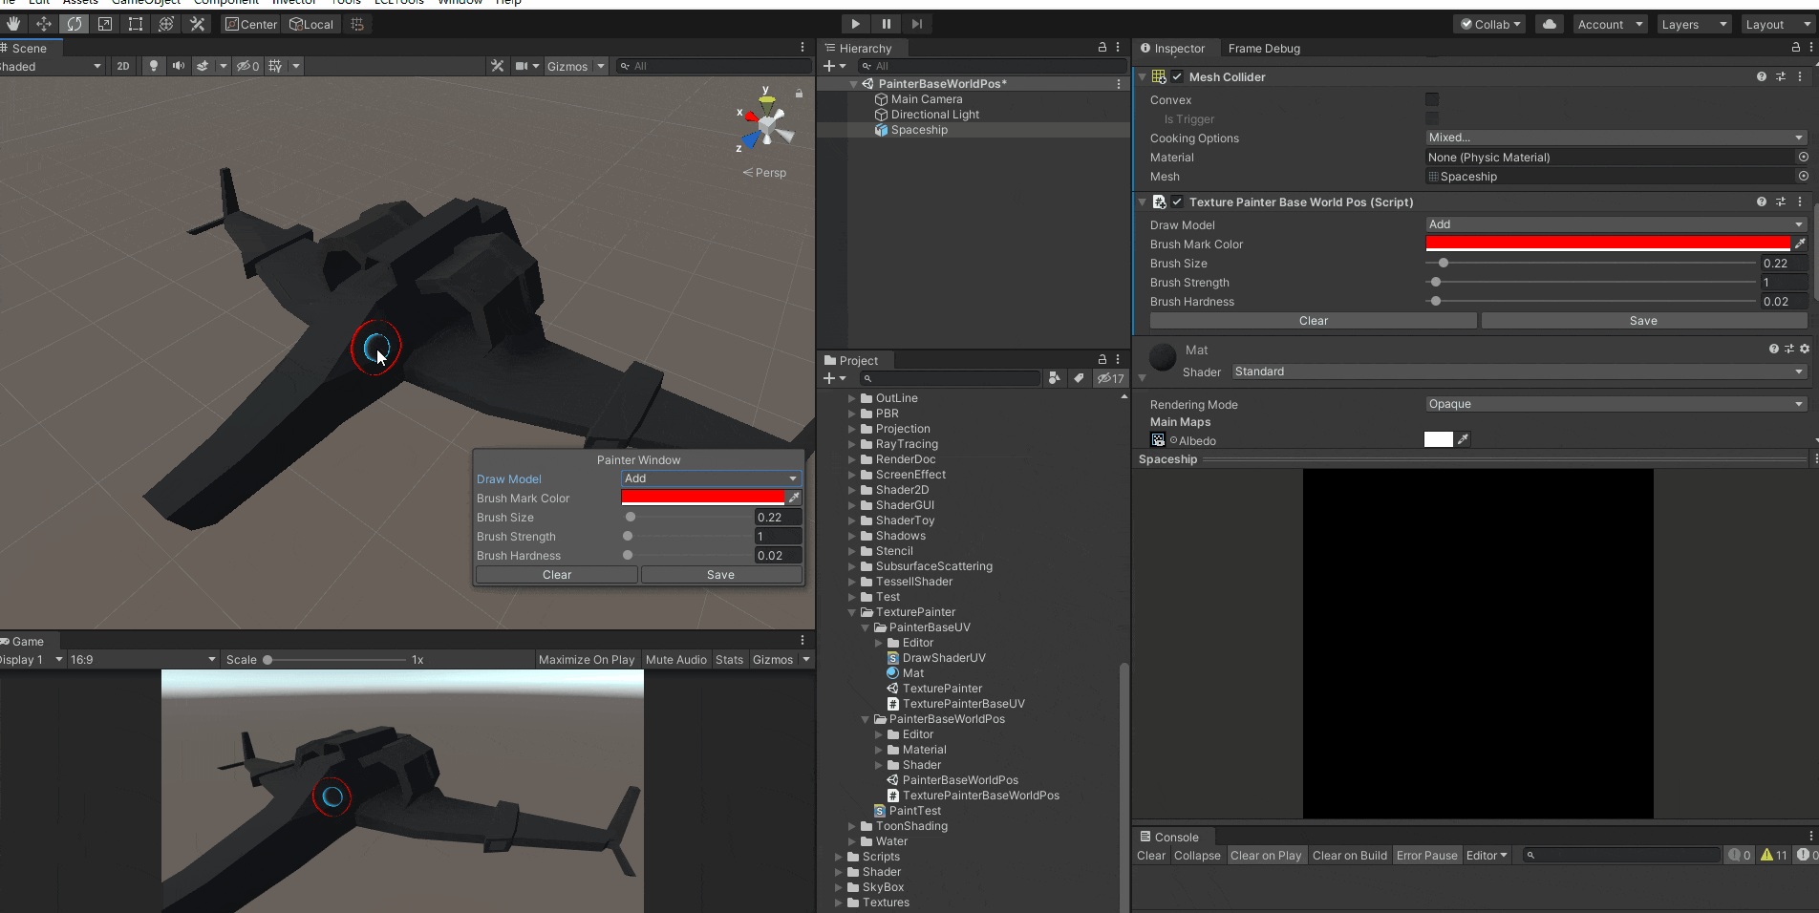Open Rendering Mode dropdown

(x=1616, y=404)
